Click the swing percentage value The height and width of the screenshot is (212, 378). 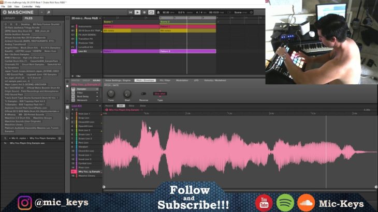tap(181, 12)
